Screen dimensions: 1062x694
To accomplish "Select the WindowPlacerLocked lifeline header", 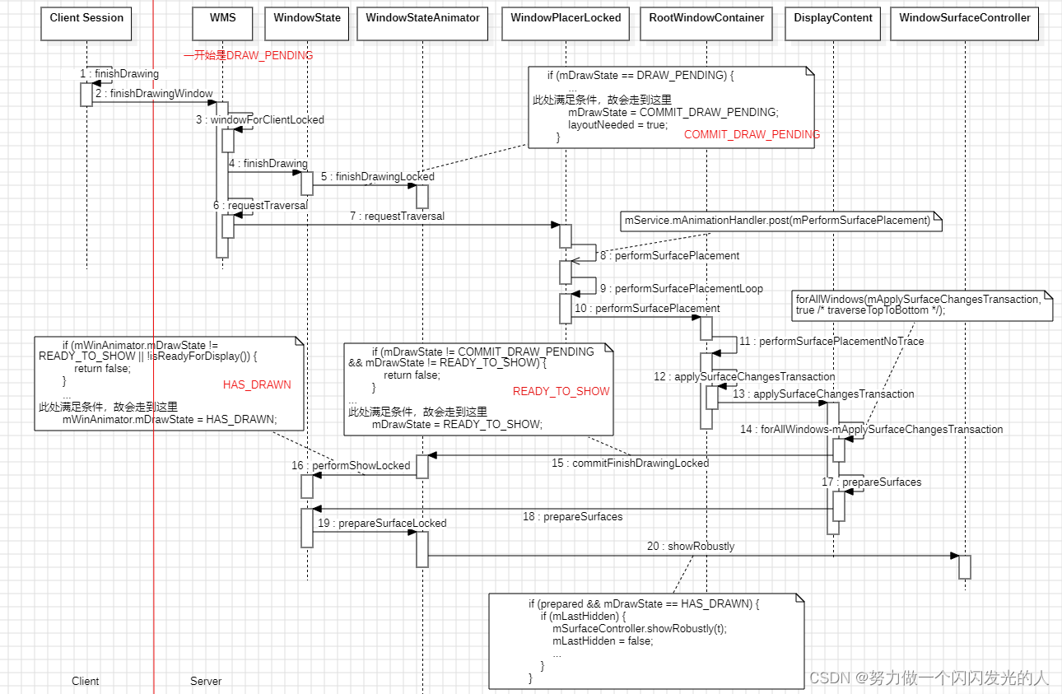I will 565,23.
